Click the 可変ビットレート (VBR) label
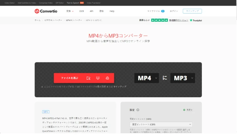 pos(141,119)
